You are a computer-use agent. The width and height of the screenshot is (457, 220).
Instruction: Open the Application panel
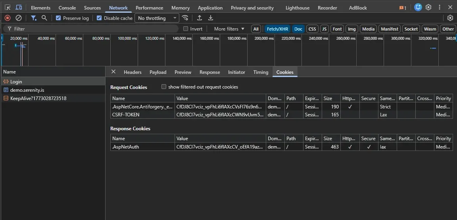(210, 8)
